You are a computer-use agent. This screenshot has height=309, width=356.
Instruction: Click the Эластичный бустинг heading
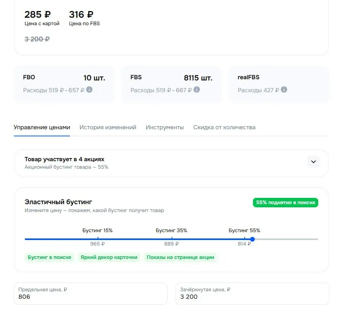click(58, 202)
